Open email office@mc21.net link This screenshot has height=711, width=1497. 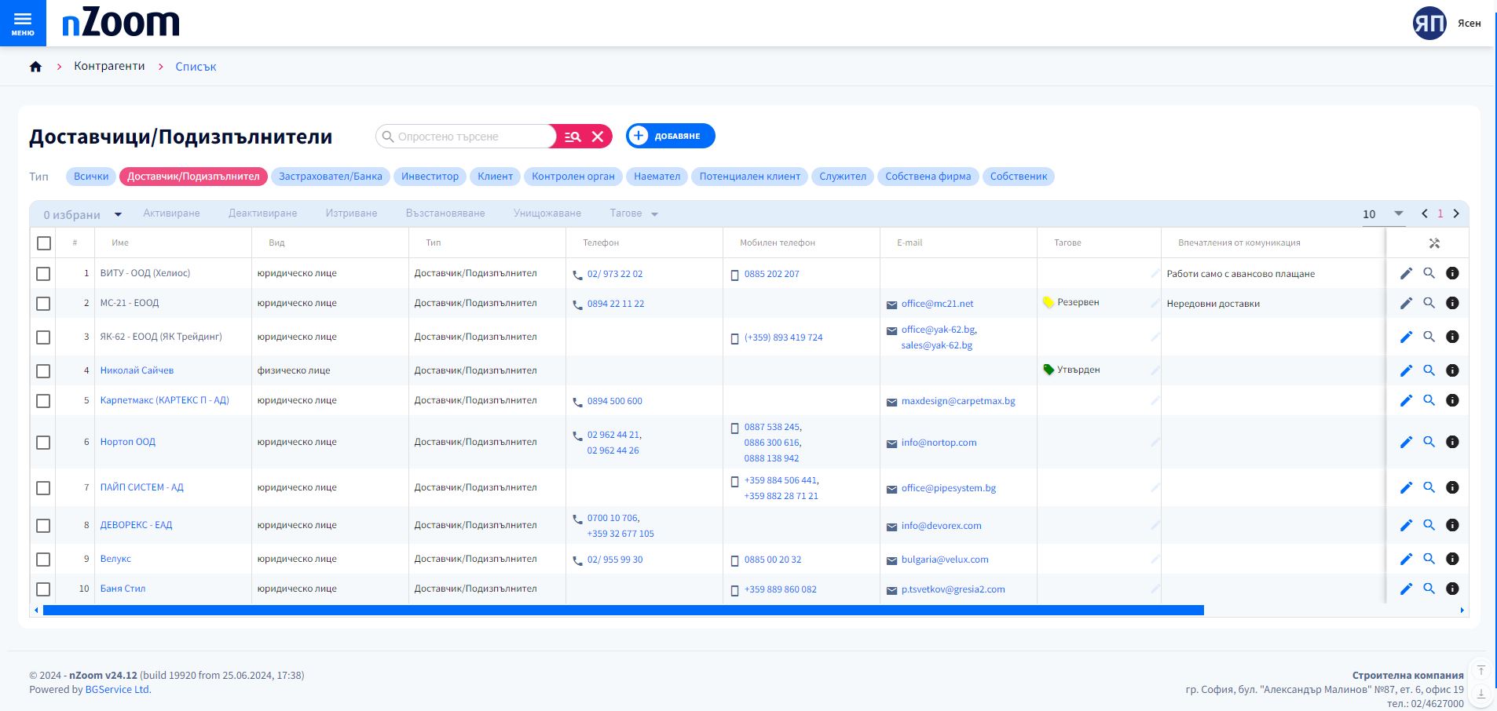coord(937,304)
